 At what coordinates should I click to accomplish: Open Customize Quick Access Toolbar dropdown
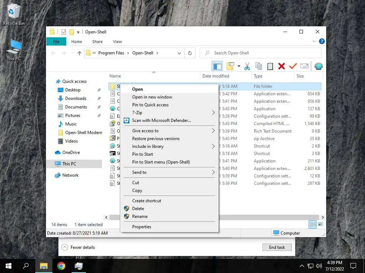tap(78, 32)
